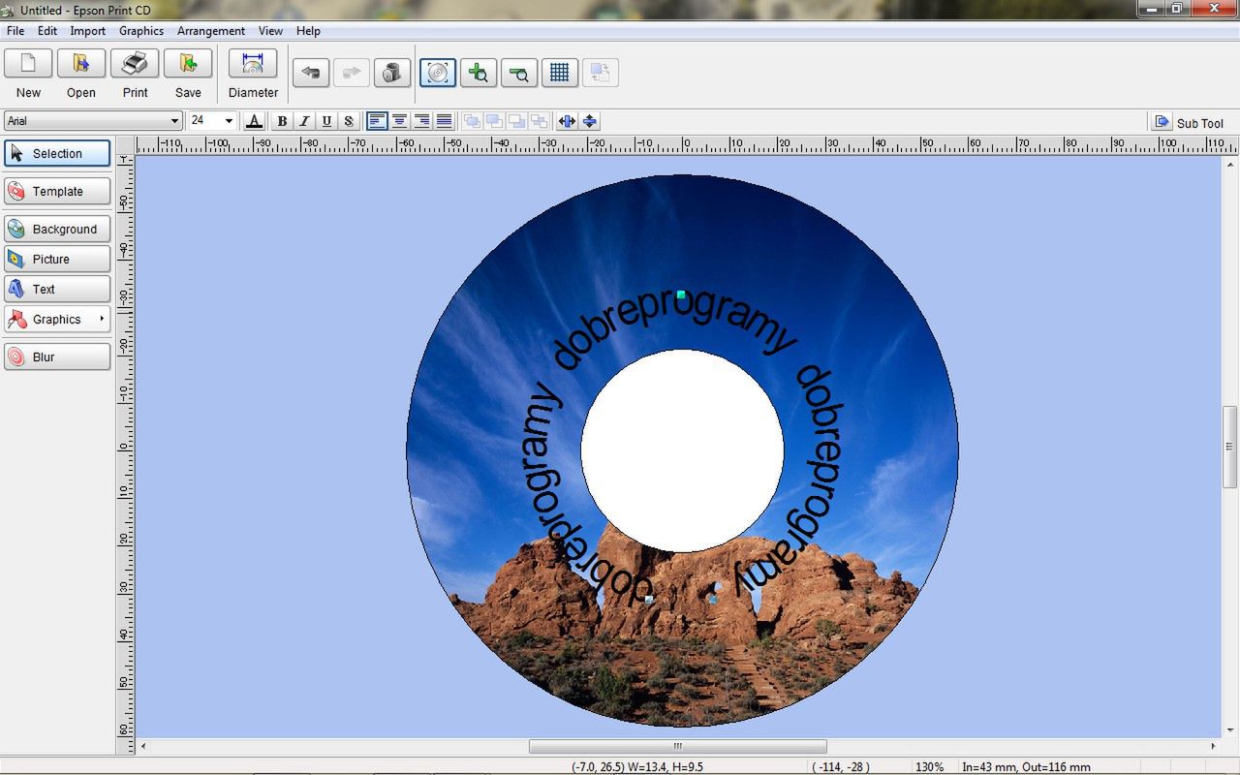The width and height of the screenshot is (1240, 775).
Task: Click the fit disc to window icon
Action: click(438, 73)
